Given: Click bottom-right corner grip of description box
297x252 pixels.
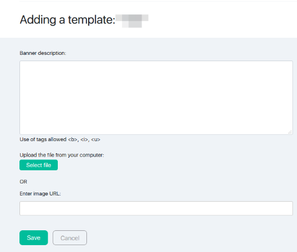Looking at the screenshot, I should (x=290, y=132).
